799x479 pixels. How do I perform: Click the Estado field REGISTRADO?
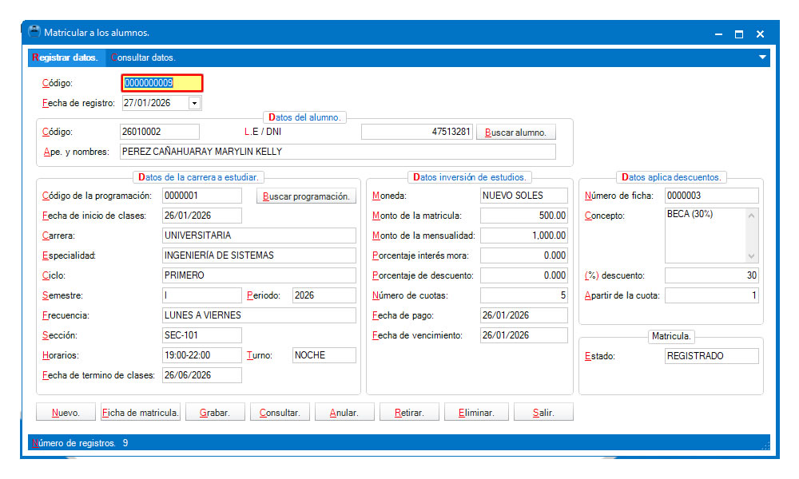[x=711, y=356]
